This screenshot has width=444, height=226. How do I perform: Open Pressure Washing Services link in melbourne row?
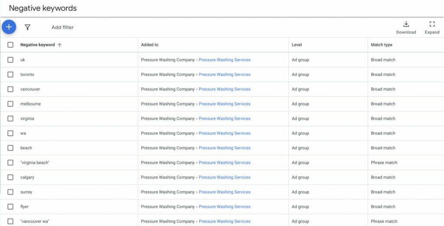click(x=225, y=104)
